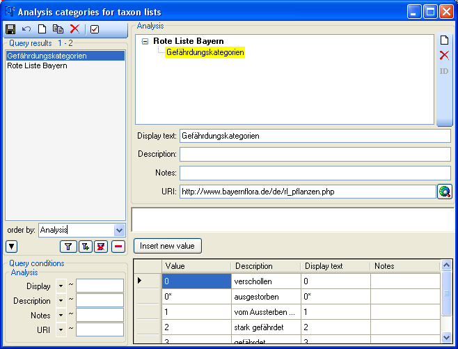
Task: Open the URI web browser globe icon
Action: click(x=445, y=192)
